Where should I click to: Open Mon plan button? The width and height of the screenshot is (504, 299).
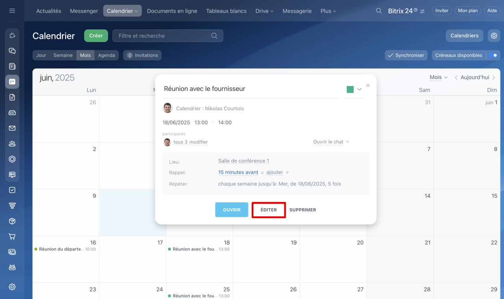(x=468, y=11)
